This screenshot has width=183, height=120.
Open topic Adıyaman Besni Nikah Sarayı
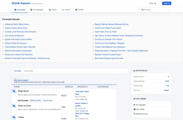(x=17, y=24)
